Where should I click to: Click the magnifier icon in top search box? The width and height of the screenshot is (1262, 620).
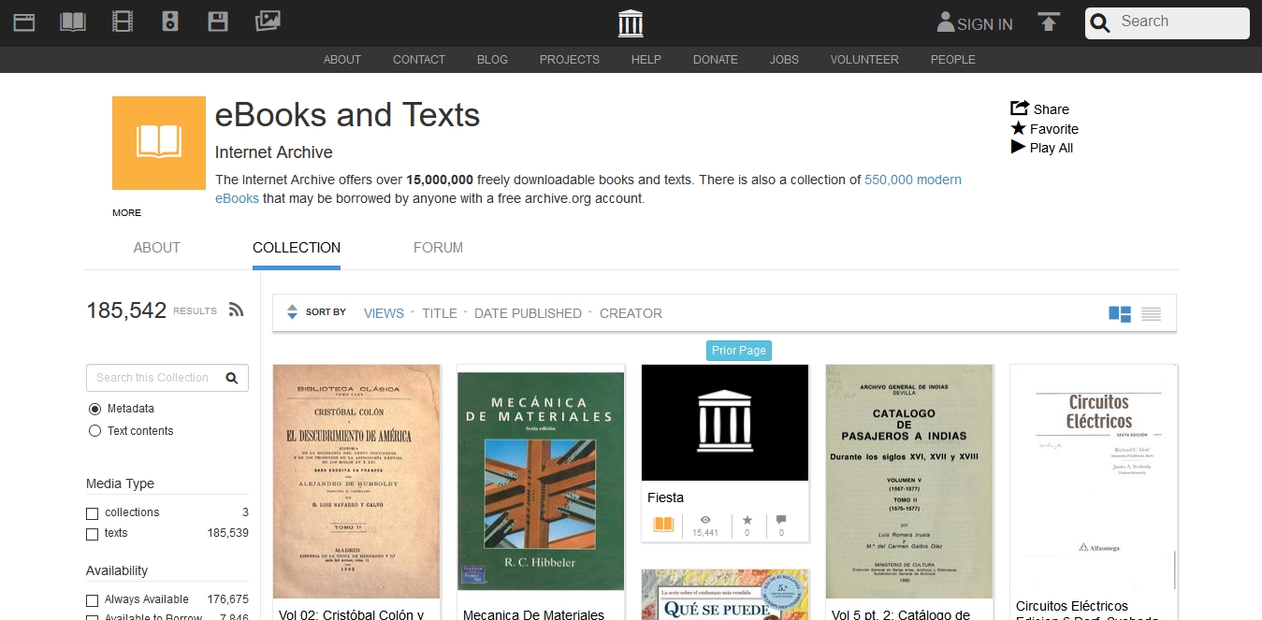pos(1101,23)
